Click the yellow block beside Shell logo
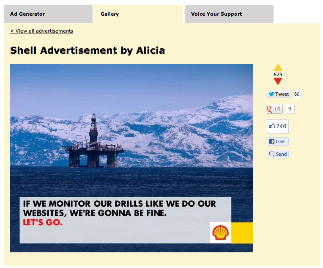323x268 pixels. [x=242, y=232]
